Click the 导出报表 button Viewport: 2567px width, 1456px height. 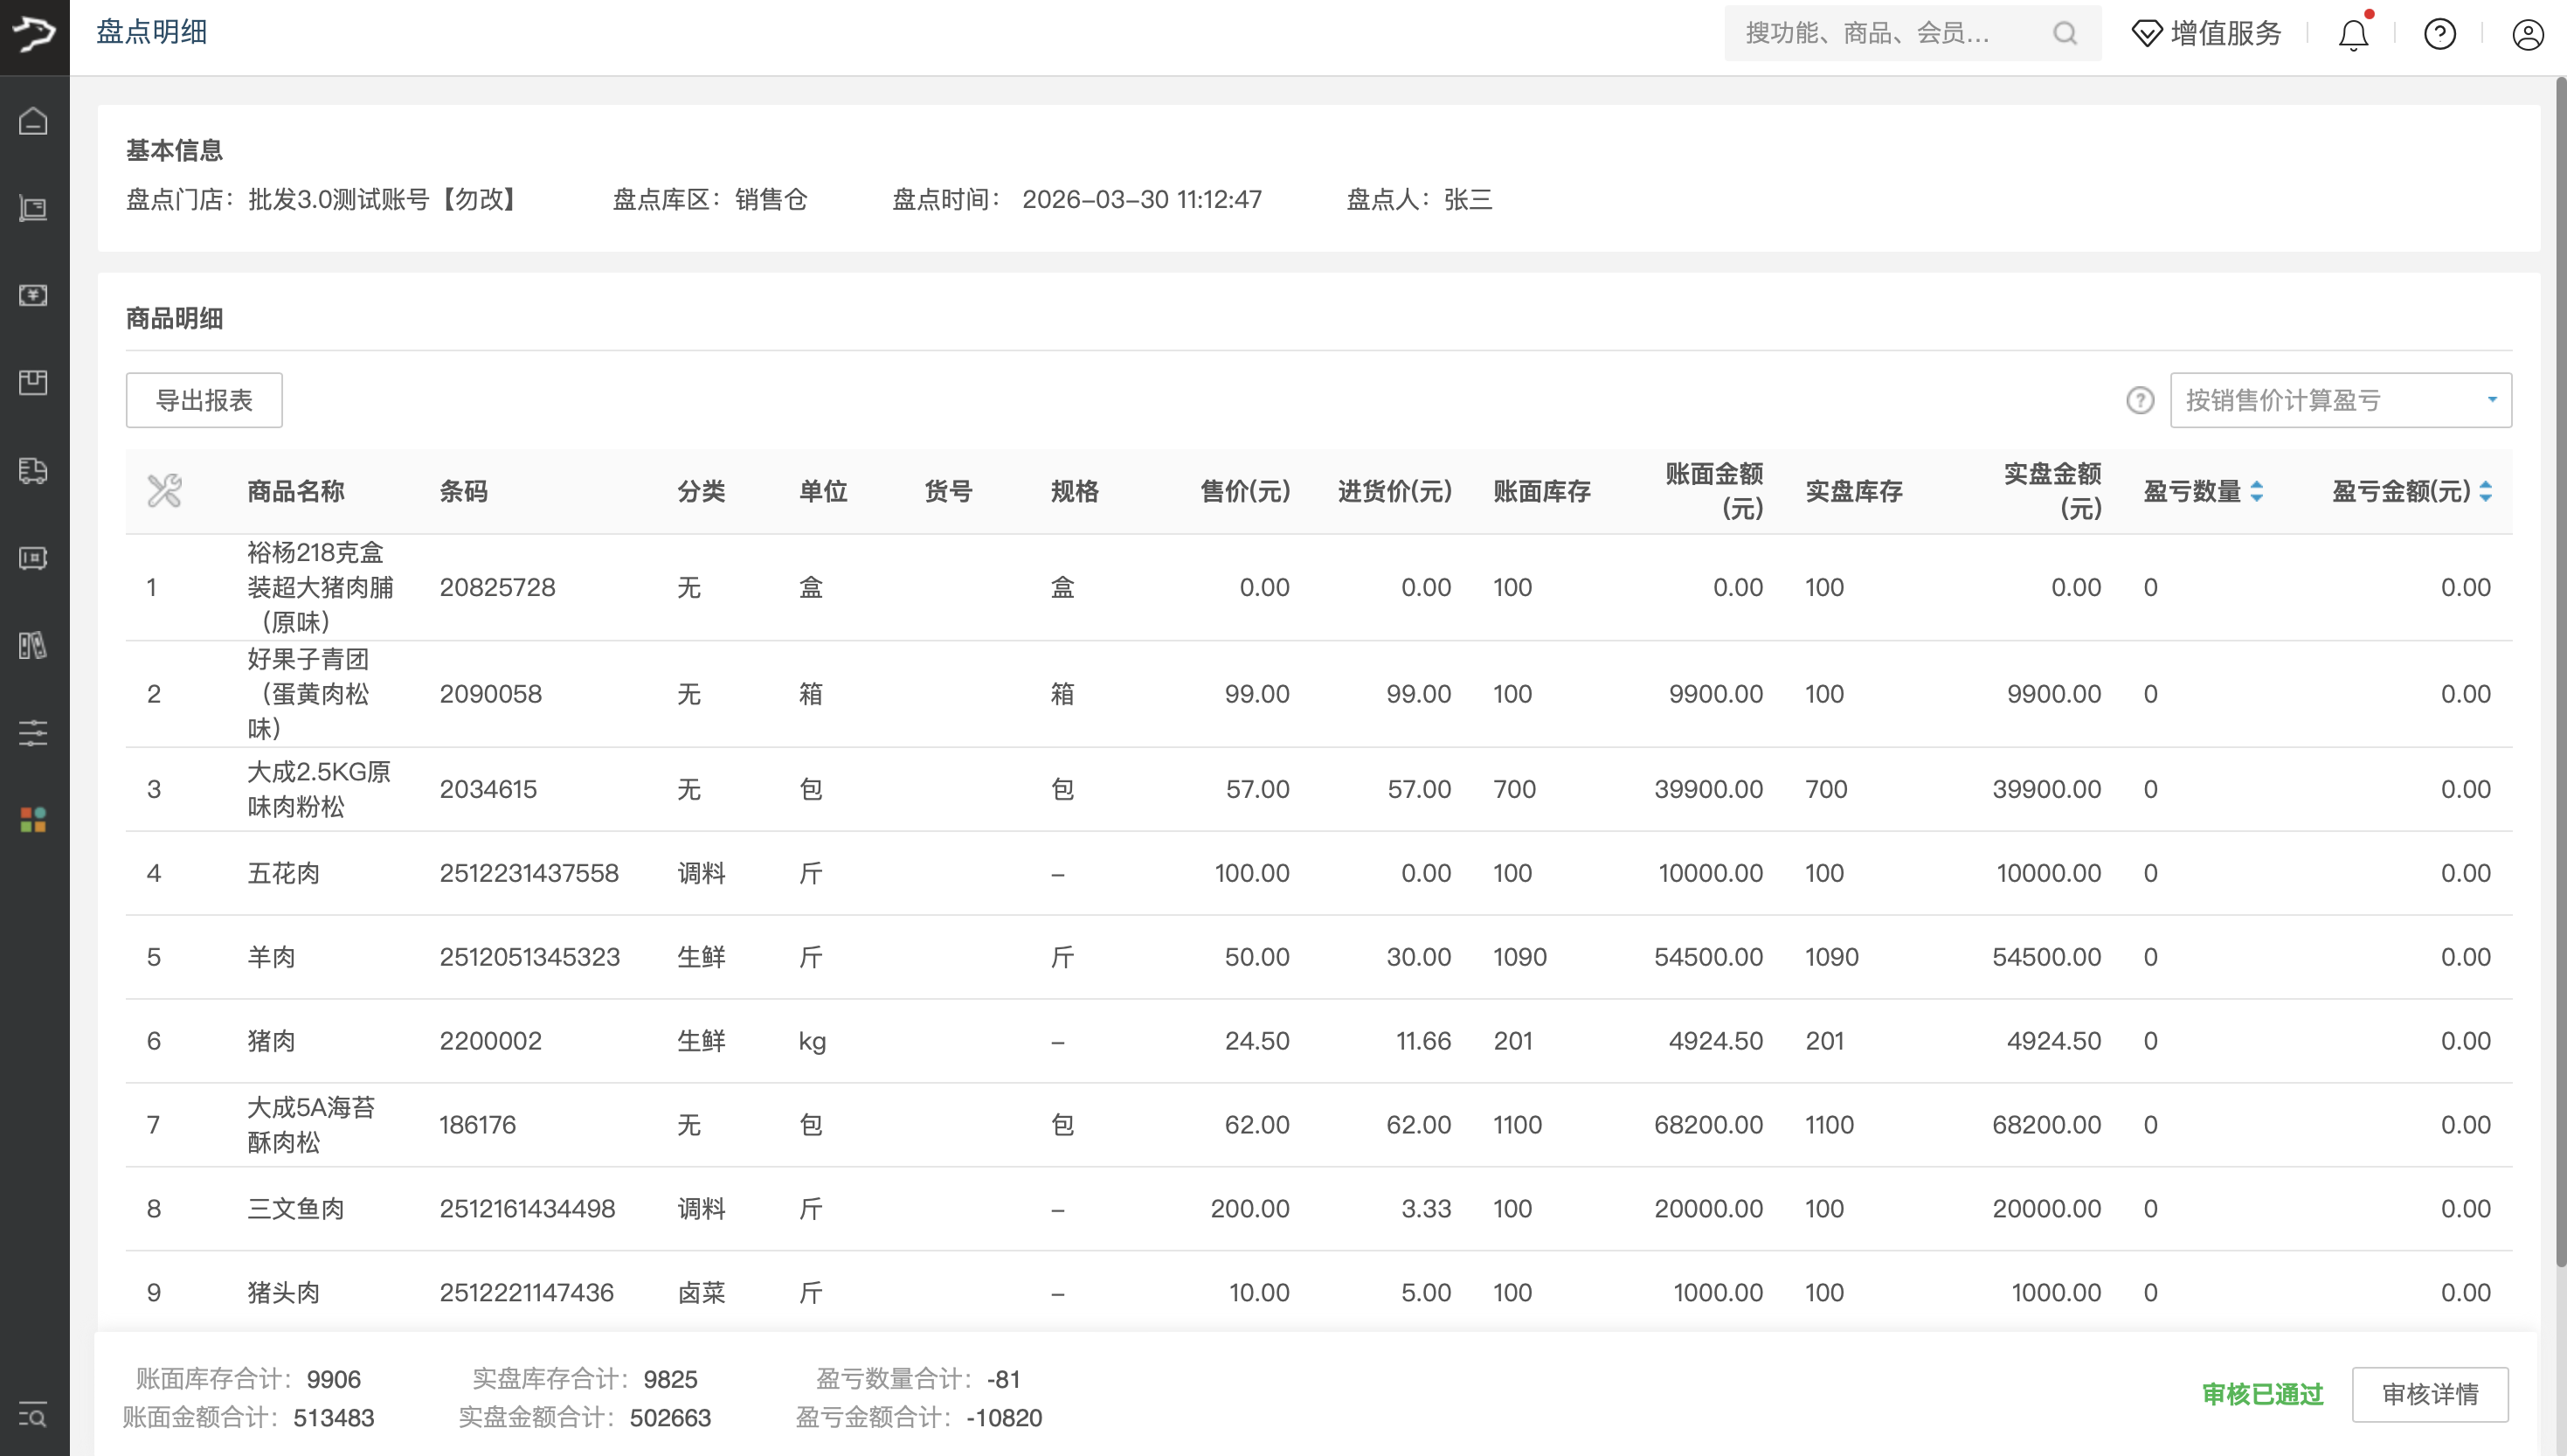(204, 401)
